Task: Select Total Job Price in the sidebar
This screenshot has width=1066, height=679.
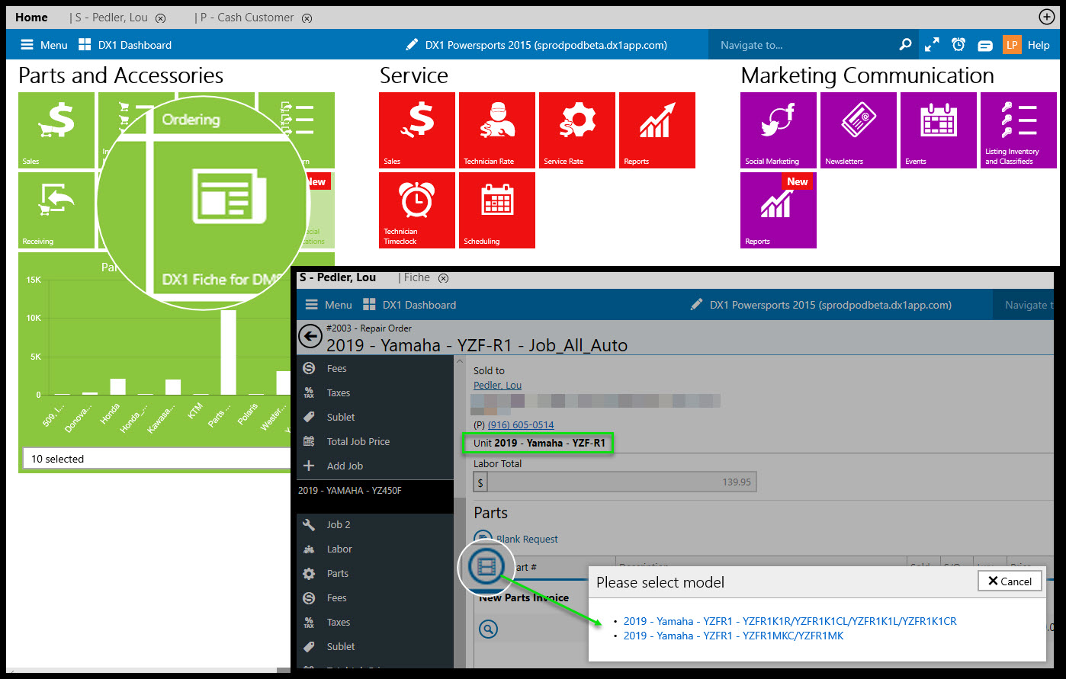Action: [x=375, y=441]
